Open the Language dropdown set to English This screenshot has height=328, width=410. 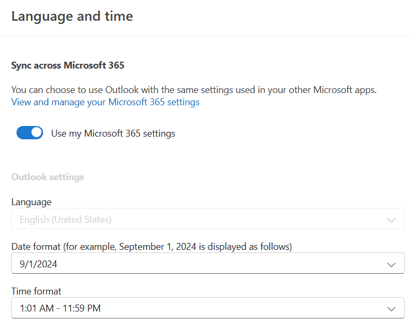207,219
